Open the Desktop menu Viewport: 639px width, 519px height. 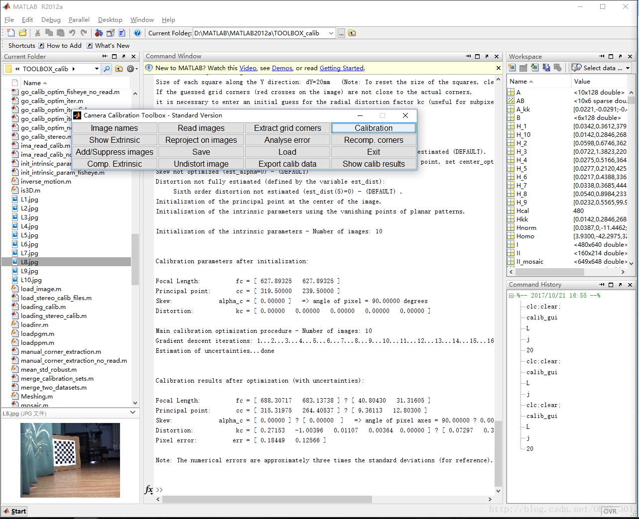coord(110,20)
